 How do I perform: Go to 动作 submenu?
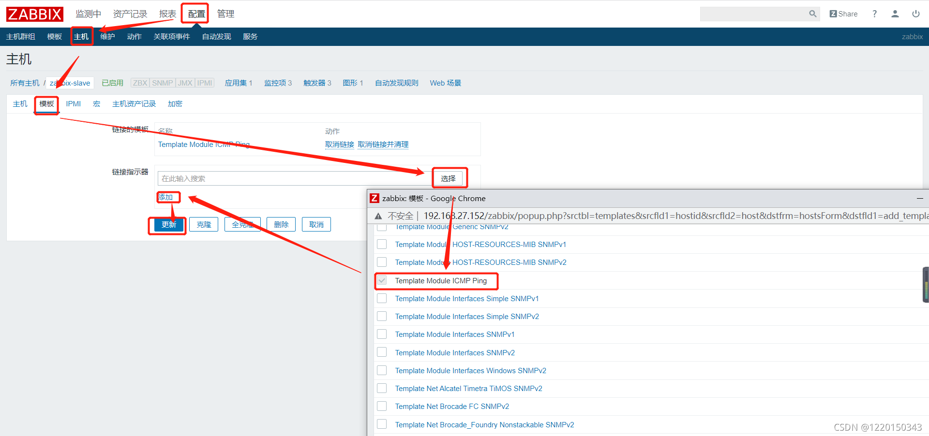(x=134, y=37)
